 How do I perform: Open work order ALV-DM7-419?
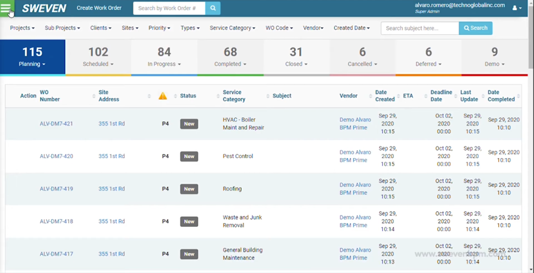pyautogui.click(x=56, y=189)
